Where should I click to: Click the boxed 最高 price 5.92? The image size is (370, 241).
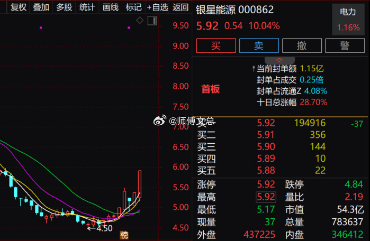pos(266,197)
